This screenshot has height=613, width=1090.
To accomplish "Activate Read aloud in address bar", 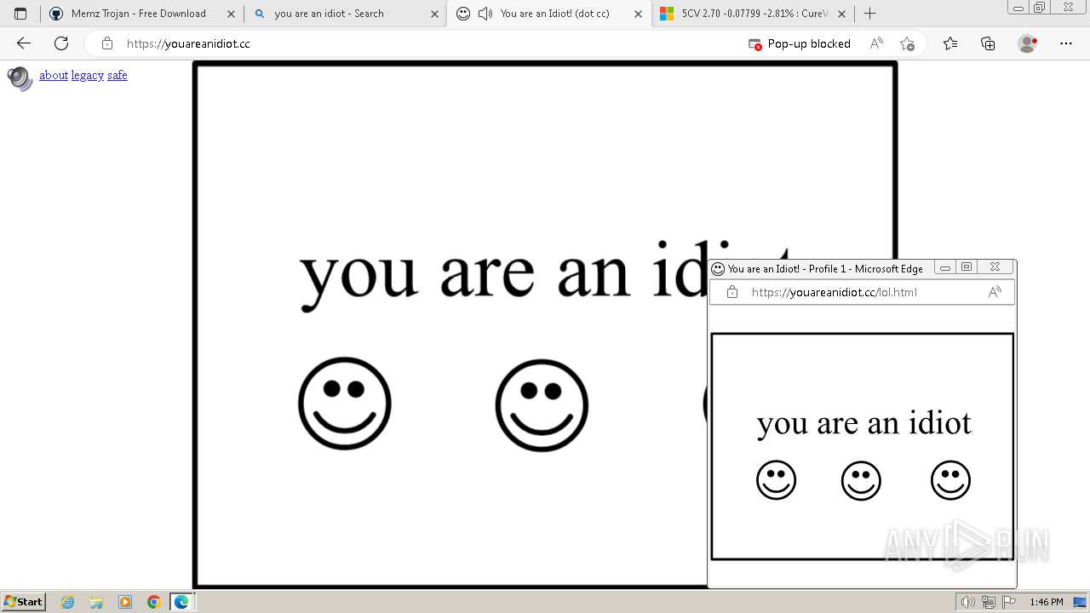I will 876,43.
